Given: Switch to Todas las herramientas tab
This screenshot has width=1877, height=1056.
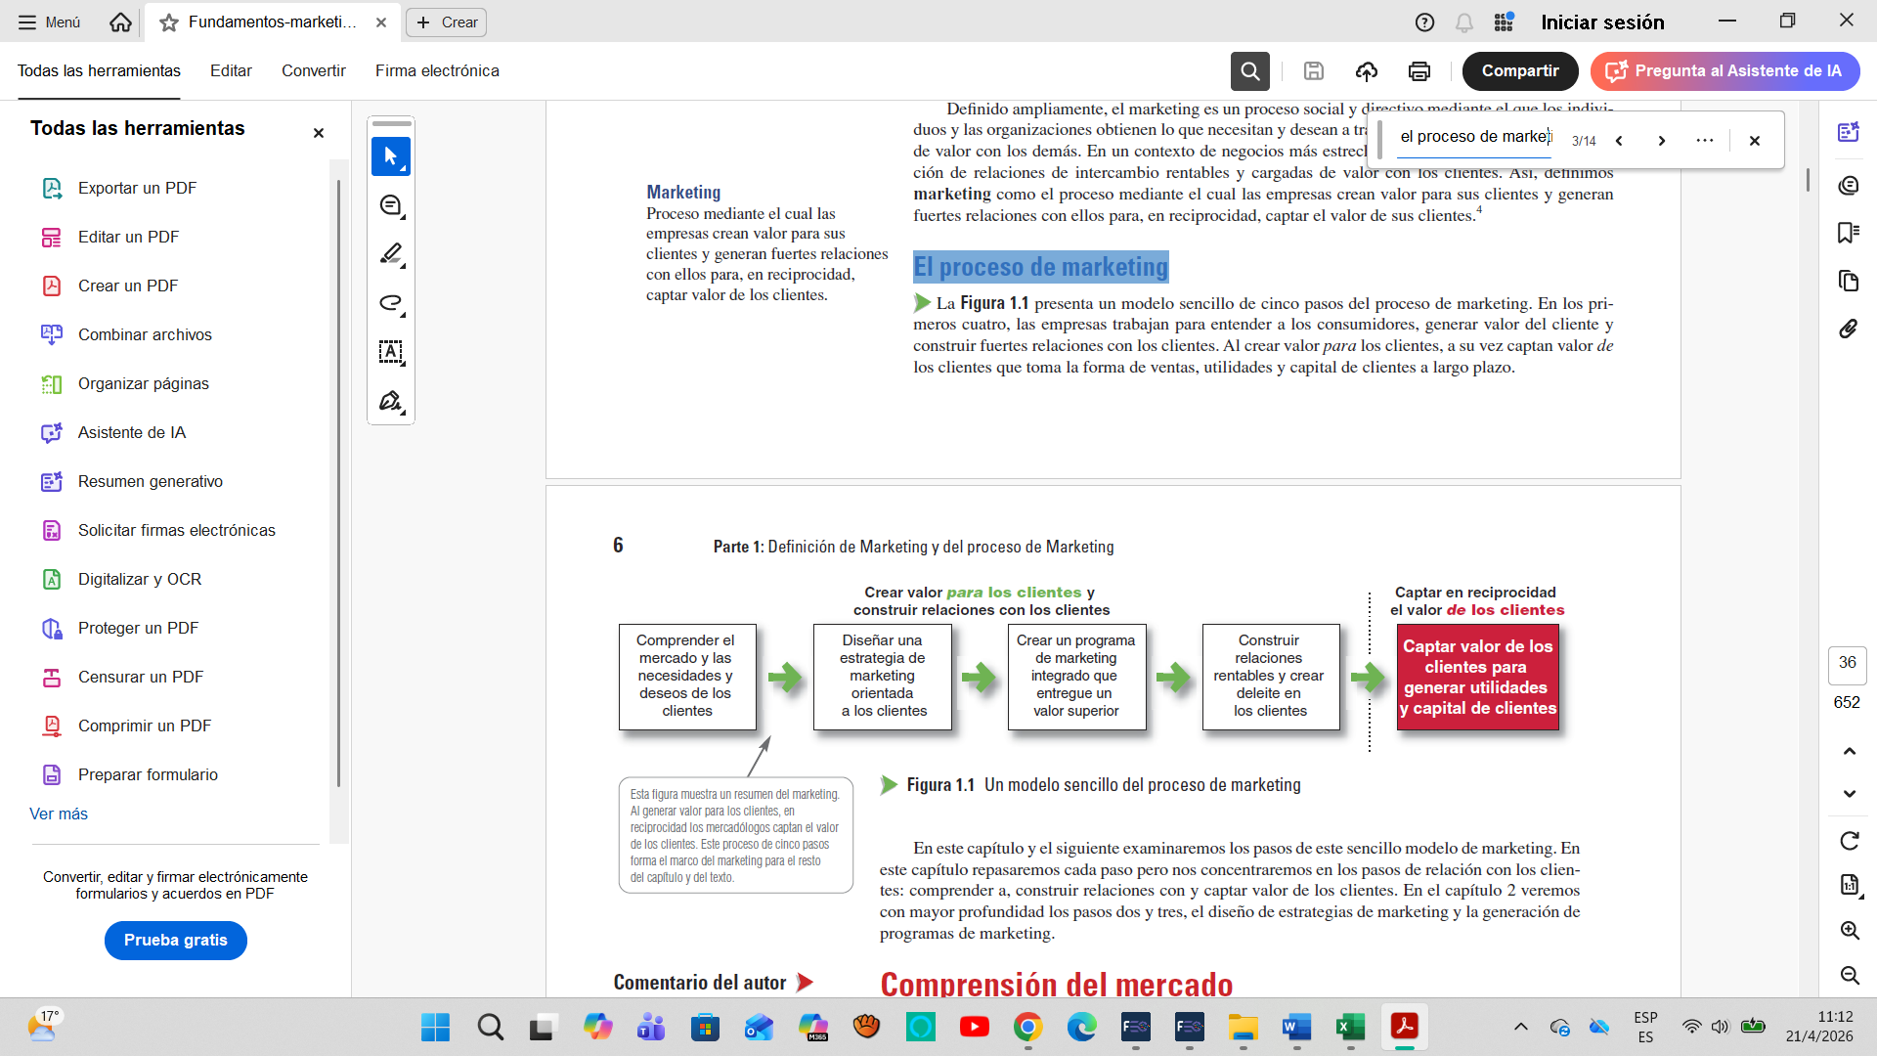Looking at the screenshot, I should point(99,71).
